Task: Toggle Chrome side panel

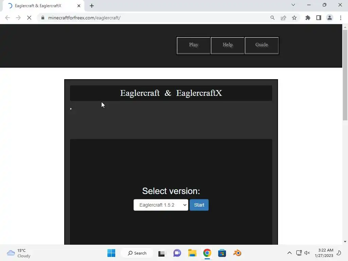Action: pyautogui.click(x=319, y=18)
